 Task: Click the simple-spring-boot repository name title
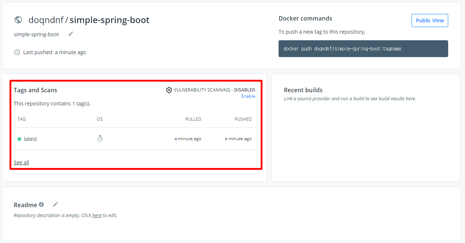[110, 20]
